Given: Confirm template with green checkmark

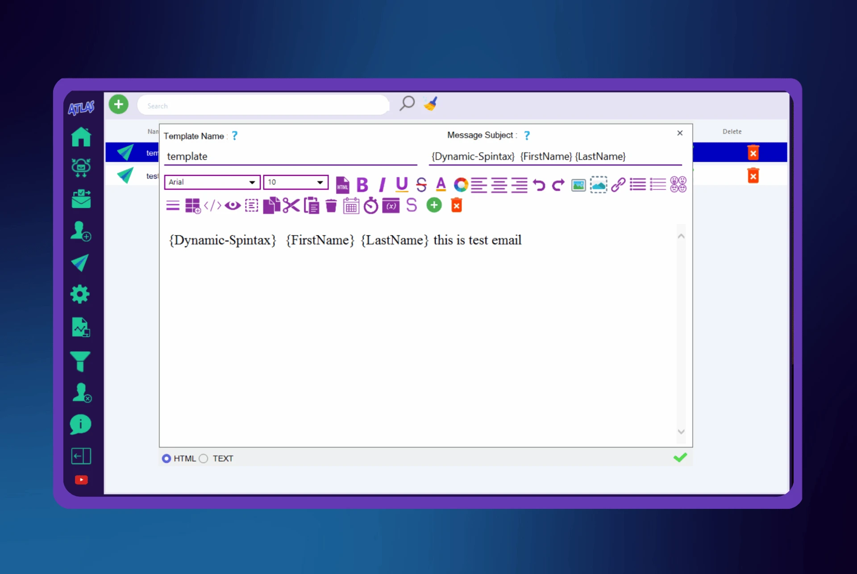Looking at the screenshot, I should click(x=680, y=458).
